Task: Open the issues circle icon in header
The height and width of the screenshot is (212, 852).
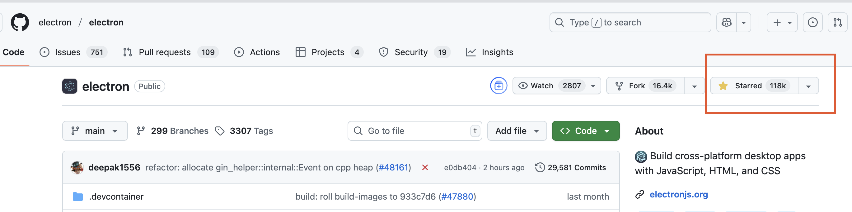Action: coord(812,22)
